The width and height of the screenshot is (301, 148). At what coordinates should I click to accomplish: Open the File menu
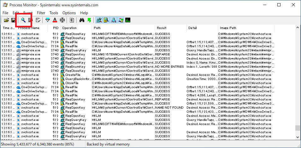coord(5,13)
